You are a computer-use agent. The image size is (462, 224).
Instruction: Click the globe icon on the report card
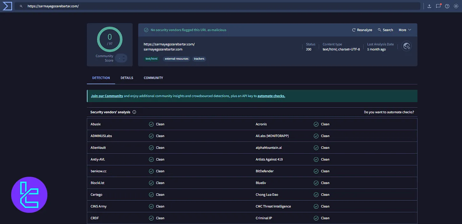pyautogui.click(x=406, y=46)
